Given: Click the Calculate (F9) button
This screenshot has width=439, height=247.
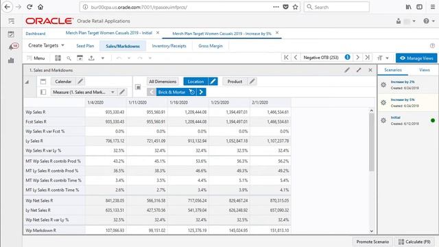Looking at the screenshot, I should point(414,242).
